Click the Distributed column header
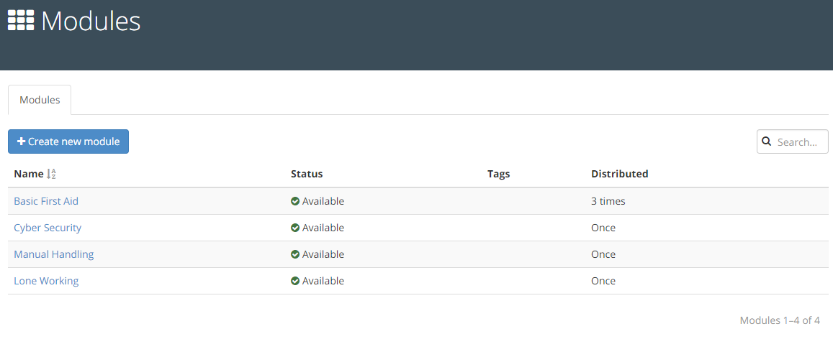Image resolution: width=833 pixels, height=339 pixels. (619, 174)
